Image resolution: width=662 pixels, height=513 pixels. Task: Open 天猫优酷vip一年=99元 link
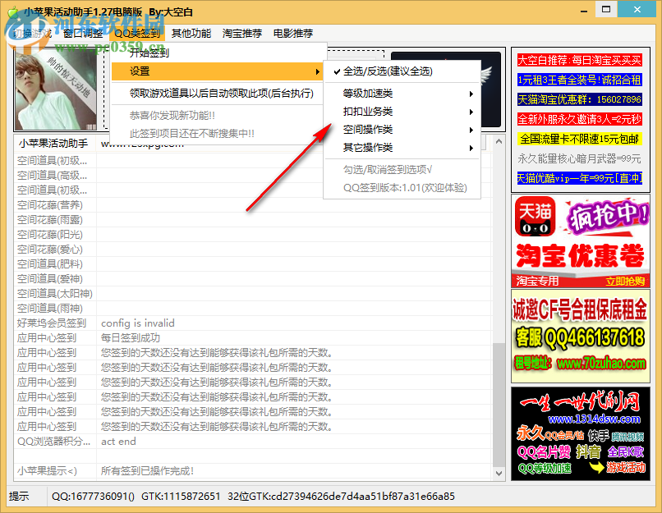[579, 178]
